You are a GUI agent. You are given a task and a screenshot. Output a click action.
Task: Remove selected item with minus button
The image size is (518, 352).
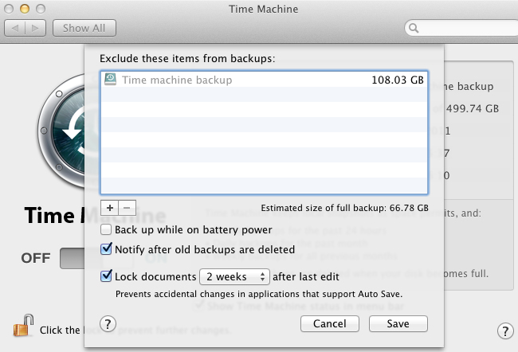coord(127,208)
